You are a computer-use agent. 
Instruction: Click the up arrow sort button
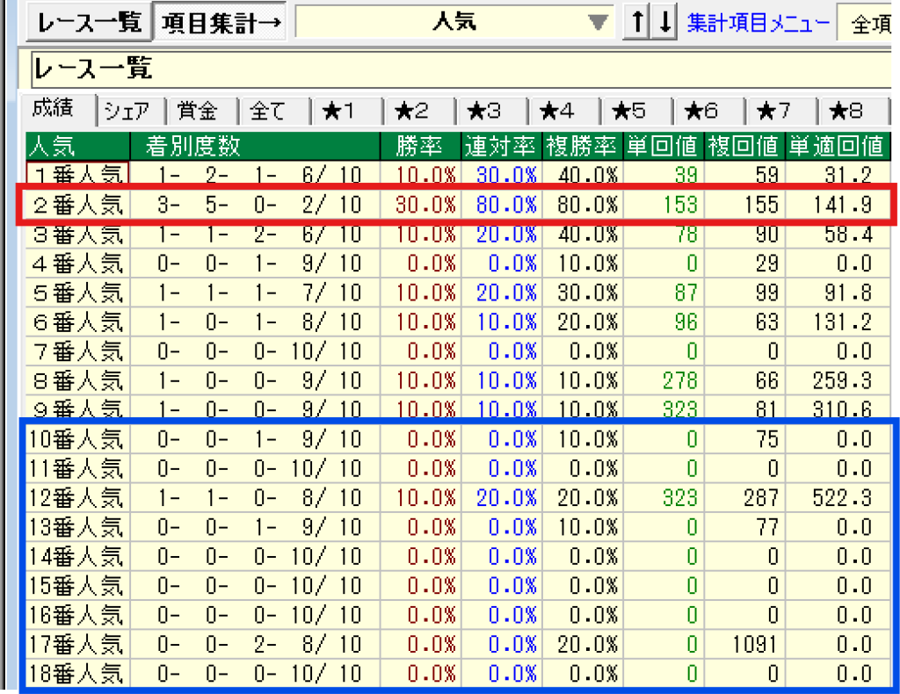(x=635, y=22)
